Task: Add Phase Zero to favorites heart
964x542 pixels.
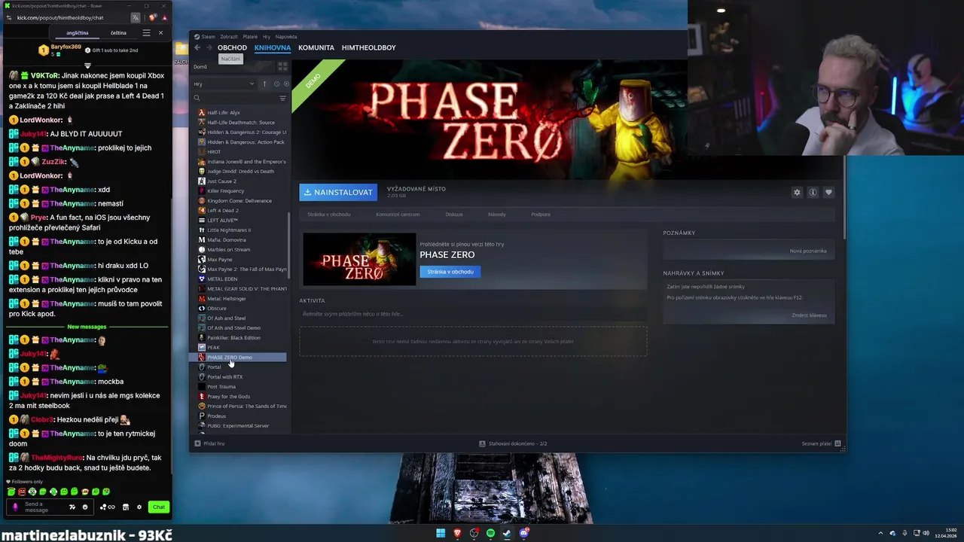Action: (828, 193)
